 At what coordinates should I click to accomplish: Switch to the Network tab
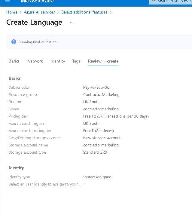tap(35, 61)
